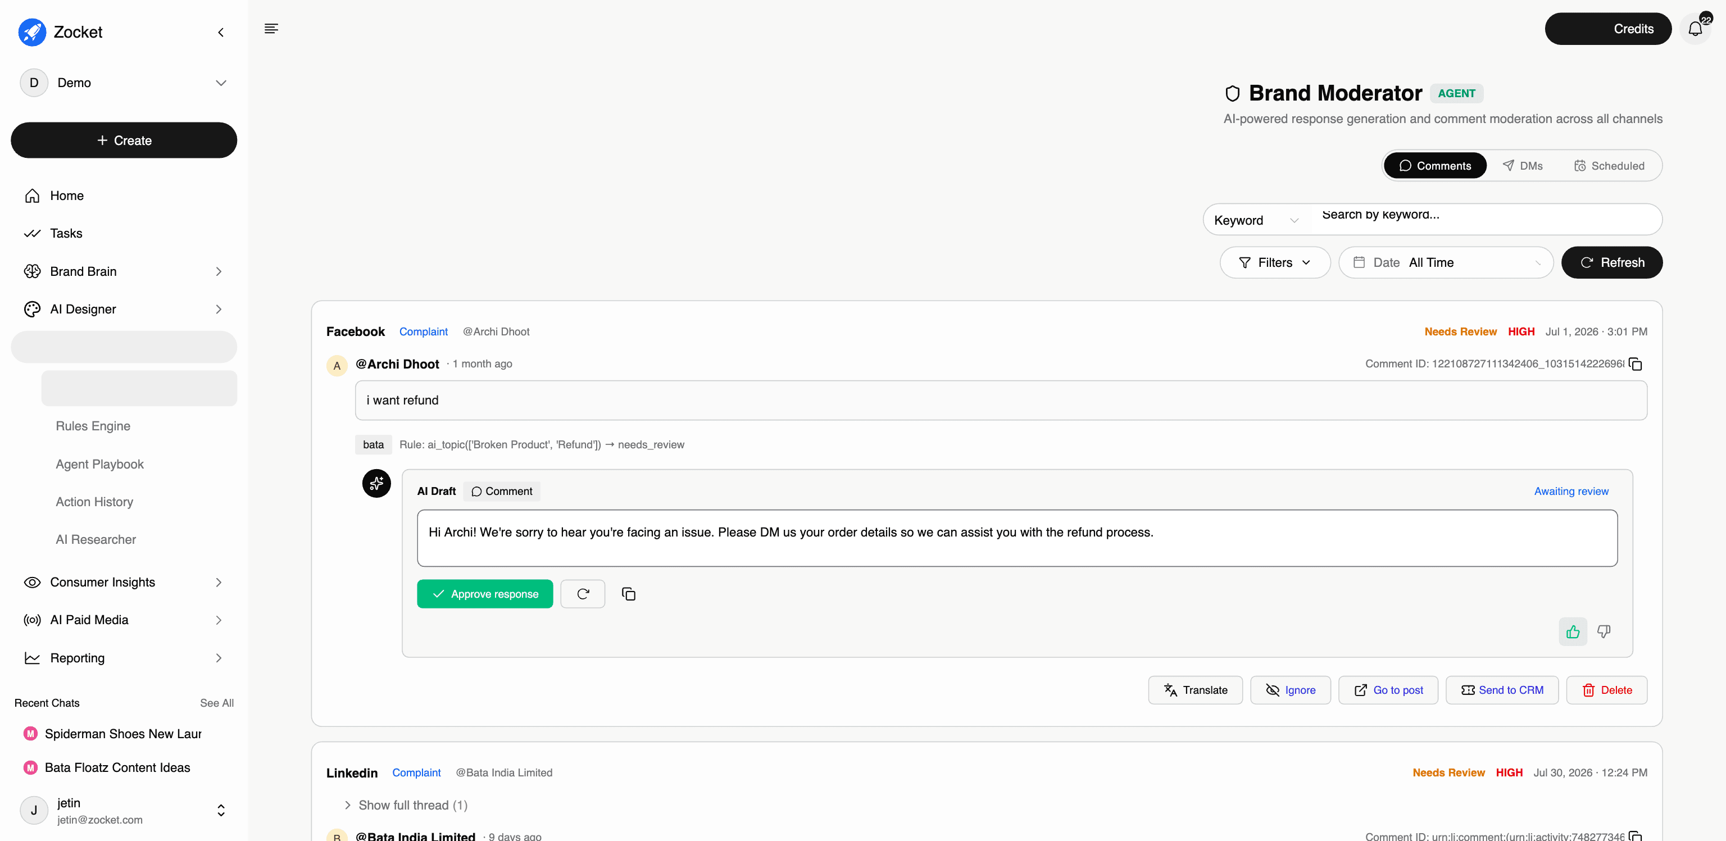Click Go to post
The image size is (1726, 841).
1388,690
